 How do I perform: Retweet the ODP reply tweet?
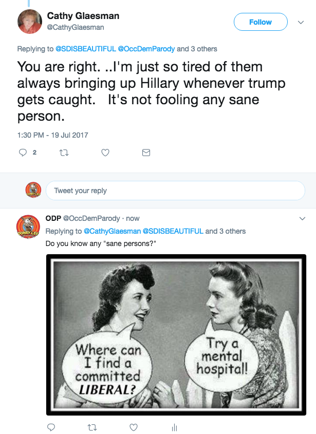(x=92, y=427)
